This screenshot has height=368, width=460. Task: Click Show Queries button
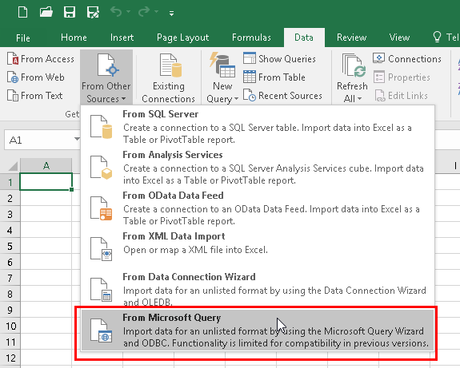pos(279,59)
